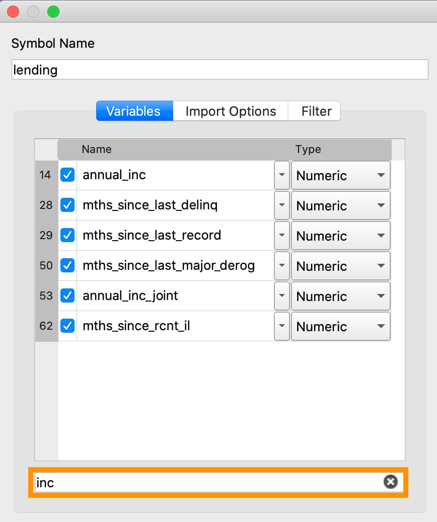Click the small arrow button next to annual_inc name
Screen dimensions: 437x522
tap(282, 175)
